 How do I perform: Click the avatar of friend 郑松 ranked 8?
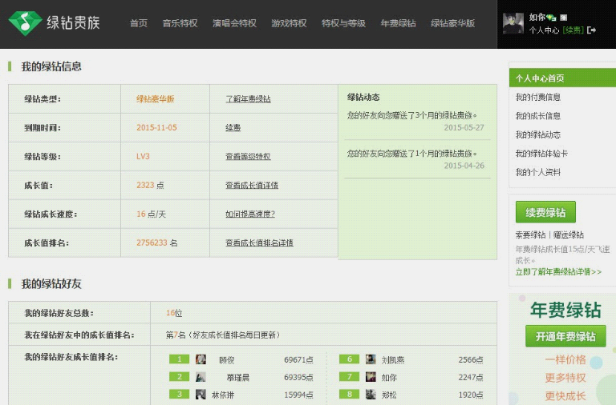click(371, 394)
